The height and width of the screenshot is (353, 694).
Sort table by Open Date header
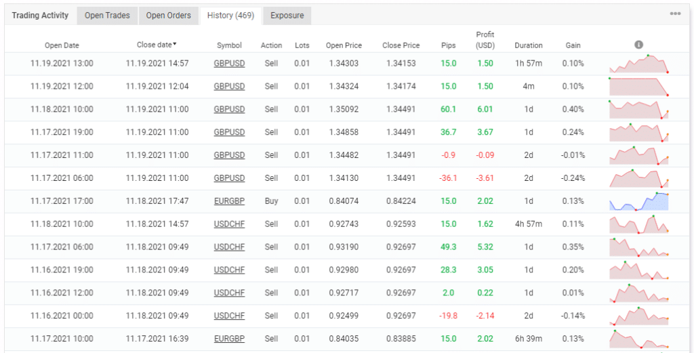[x=62, y=45]
